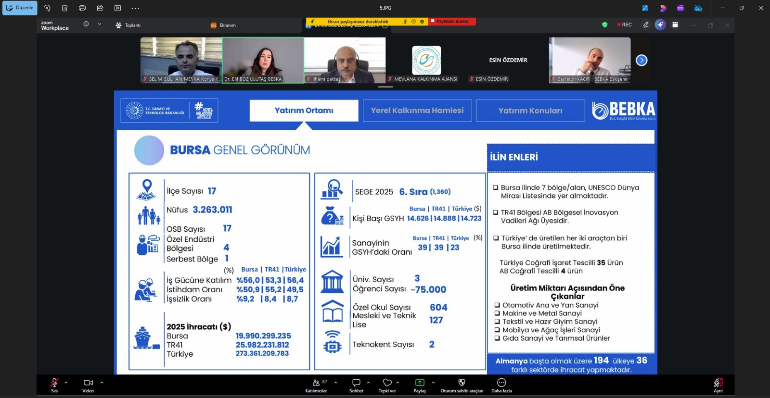Open Oturum sahibi araçları host tools
The image size is (770, 398).
click(x=462, y=385)
